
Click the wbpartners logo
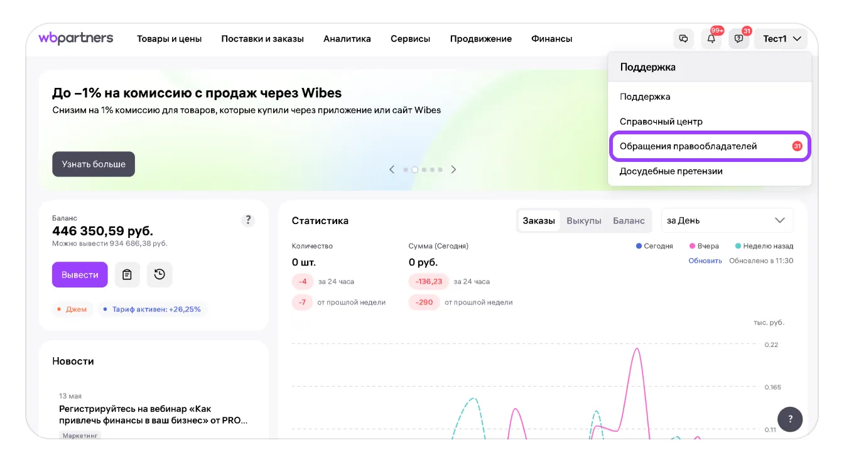click(x=76, y=38)
